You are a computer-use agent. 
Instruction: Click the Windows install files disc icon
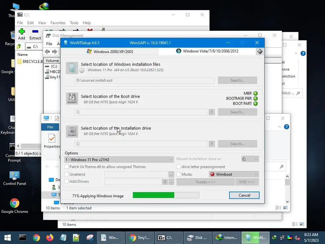tap(72, 68)
